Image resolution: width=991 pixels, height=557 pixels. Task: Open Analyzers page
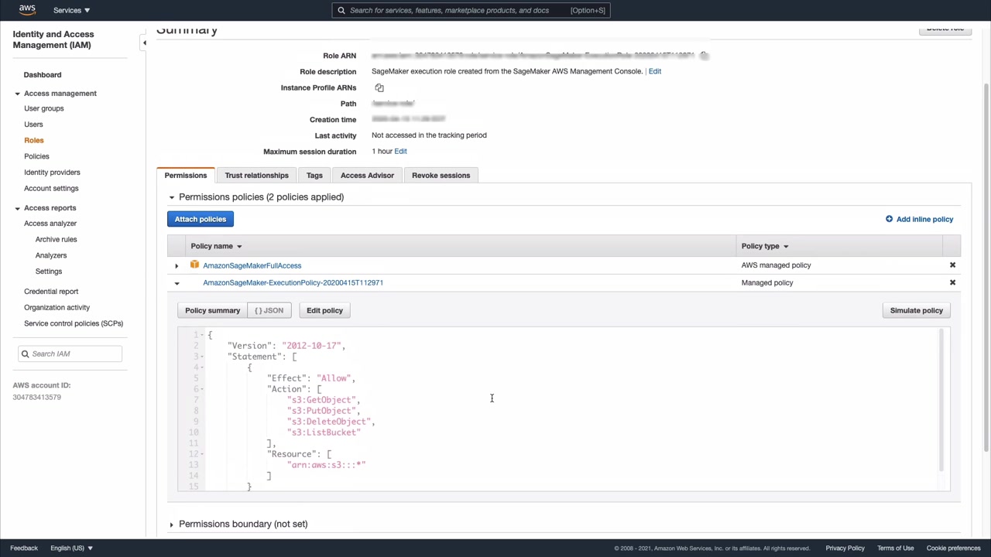[x=51, y=255]
